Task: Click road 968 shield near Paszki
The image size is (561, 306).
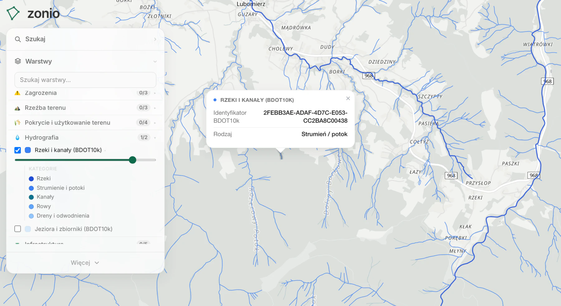Action: coord(534,175)
